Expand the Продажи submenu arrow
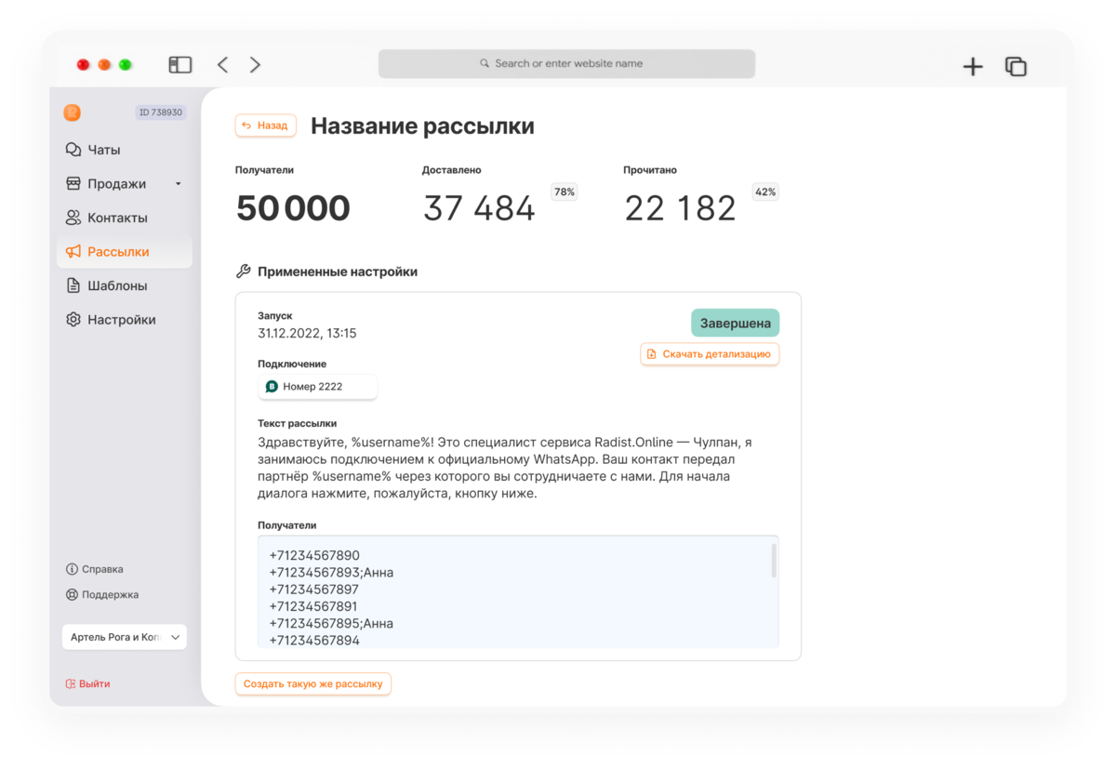 pyautogui.click(x=178, y=184)
